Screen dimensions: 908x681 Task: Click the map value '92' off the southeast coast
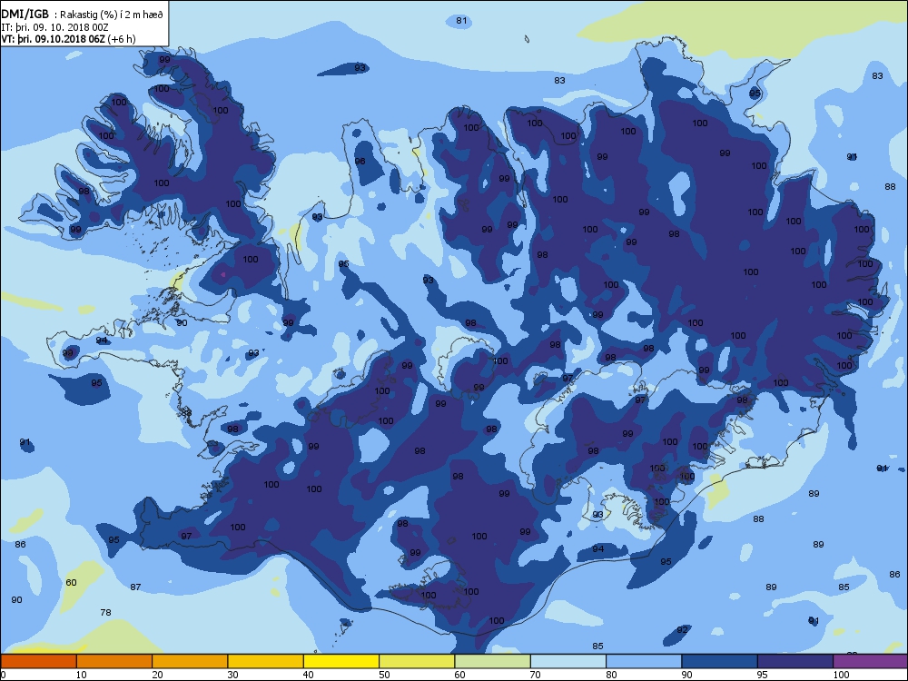pos(683,630)
